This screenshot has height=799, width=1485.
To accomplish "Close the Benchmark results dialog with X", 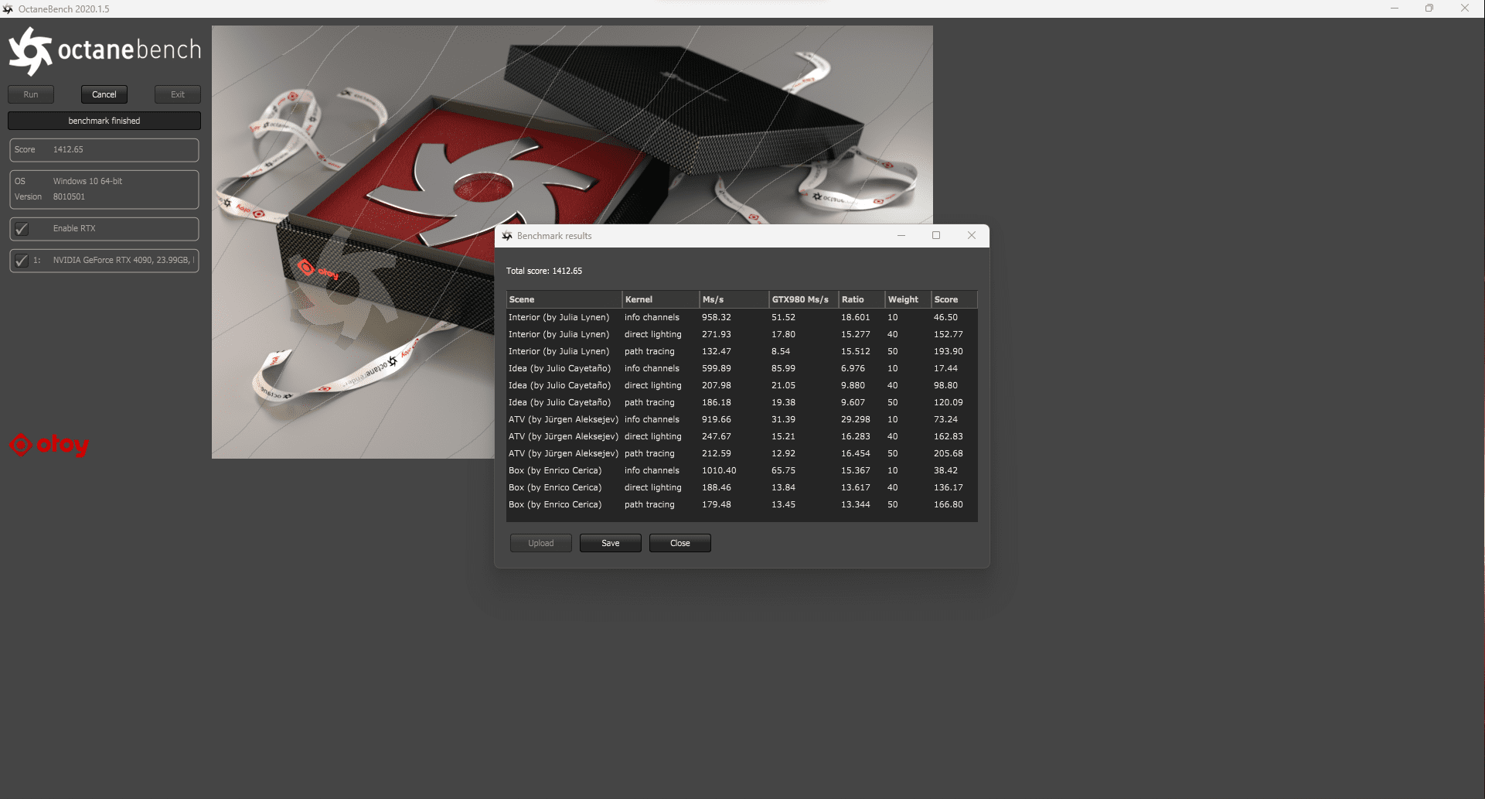I will point(972,235).
